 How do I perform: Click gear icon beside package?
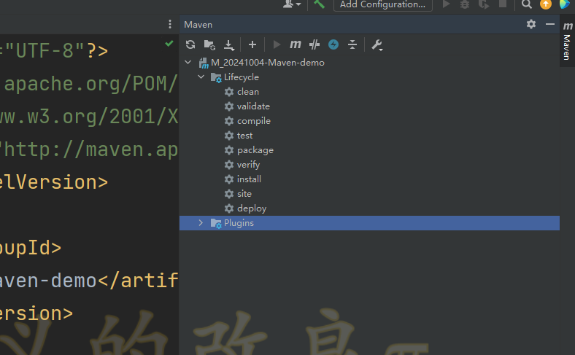coord(229,150)
